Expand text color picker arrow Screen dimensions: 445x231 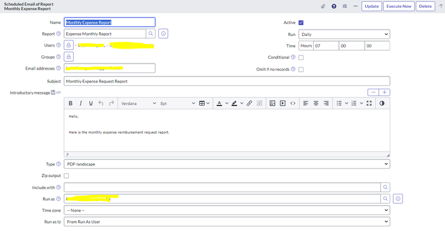coord(227,103)
